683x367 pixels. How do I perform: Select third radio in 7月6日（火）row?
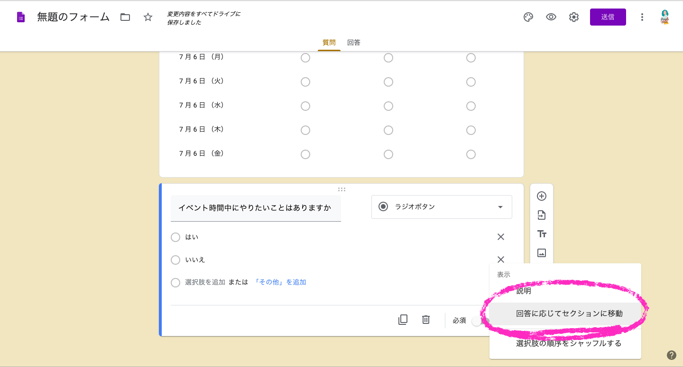(471, 82)
